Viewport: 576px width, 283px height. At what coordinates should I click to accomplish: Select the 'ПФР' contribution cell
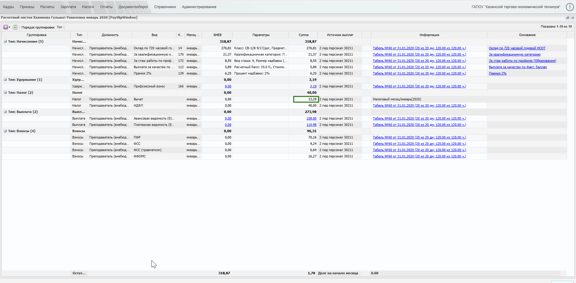tap(154, 137)
